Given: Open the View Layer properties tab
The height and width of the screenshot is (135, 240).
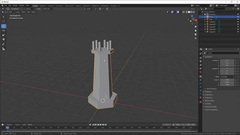Looking at the screenshot, I should (x=201, y=65).
